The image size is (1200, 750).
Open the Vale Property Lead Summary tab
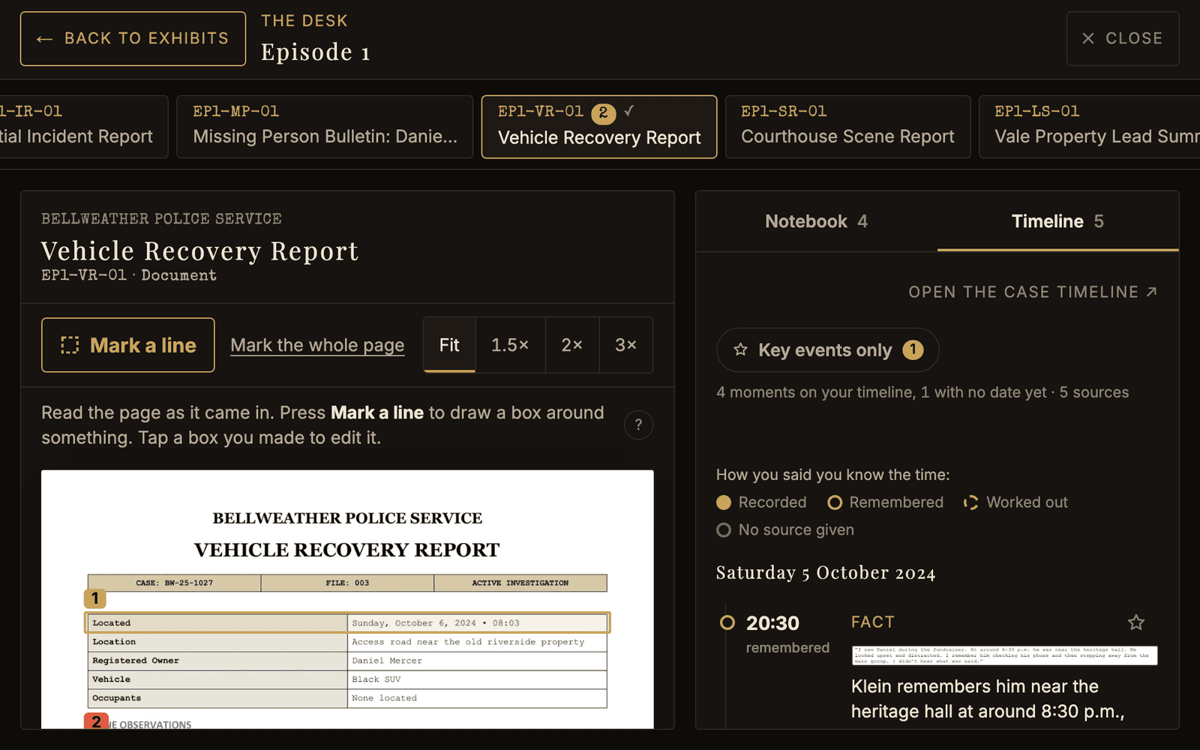1089,127
